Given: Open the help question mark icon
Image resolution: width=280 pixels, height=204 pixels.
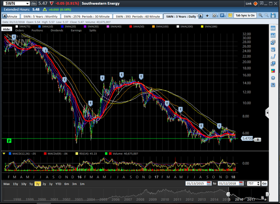Looking at the screenshot, I should [273, 85].
